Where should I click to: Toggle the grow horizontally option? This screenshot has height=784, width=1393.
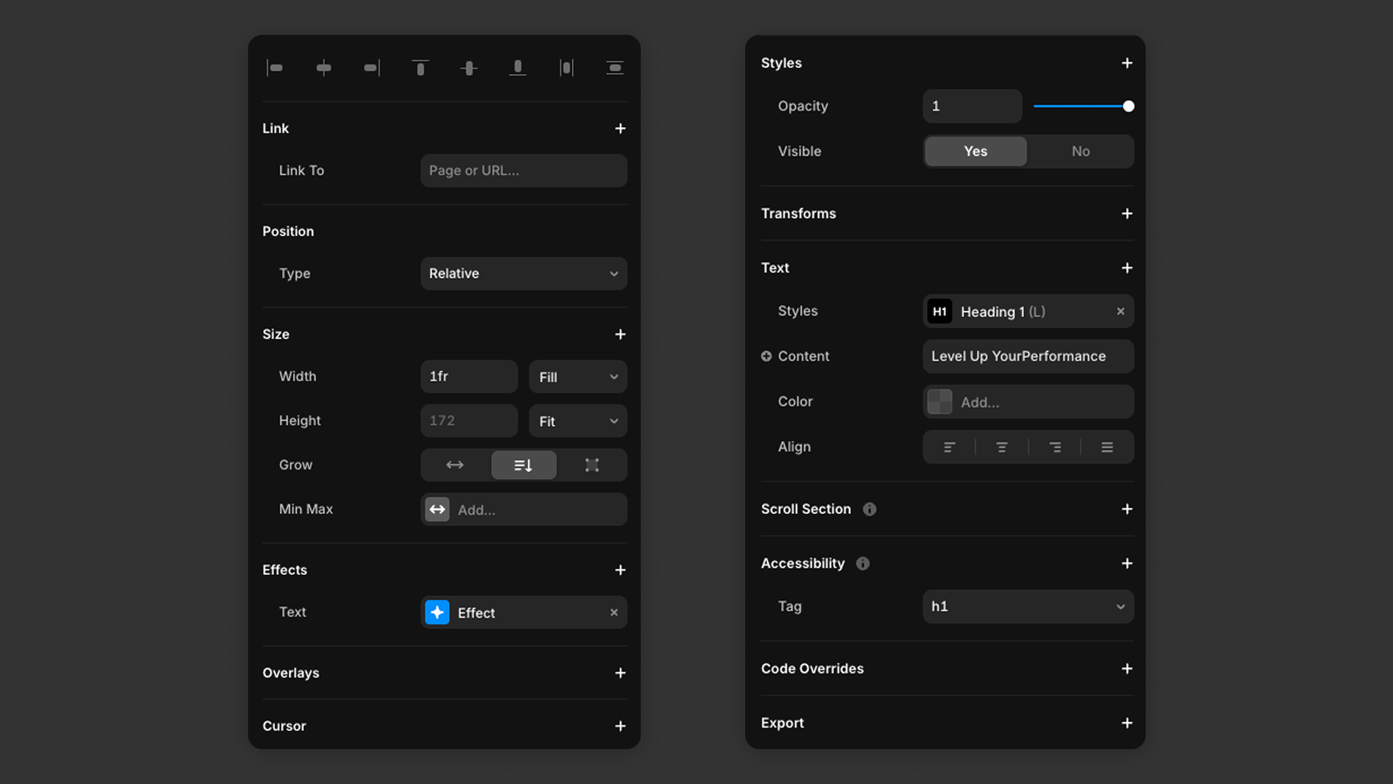point(454,465)
